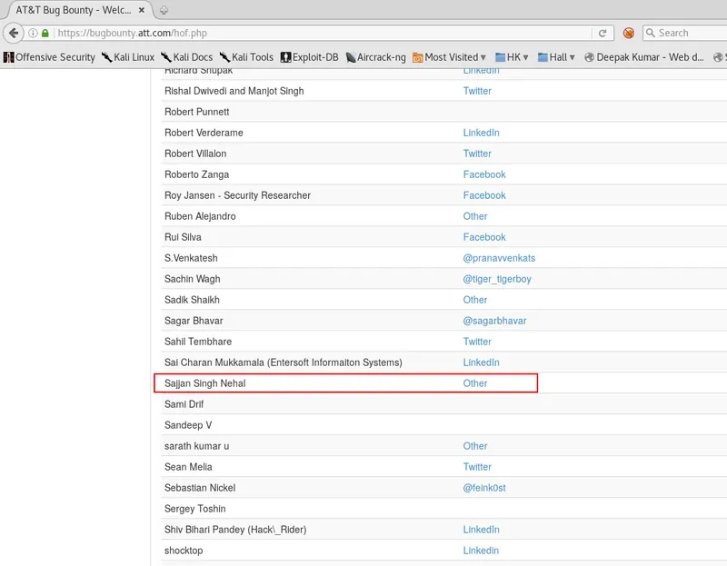727x566 pixels.
Task: Open the site information (i) icon
Action: pyautogui.click(x=33, y=33)
